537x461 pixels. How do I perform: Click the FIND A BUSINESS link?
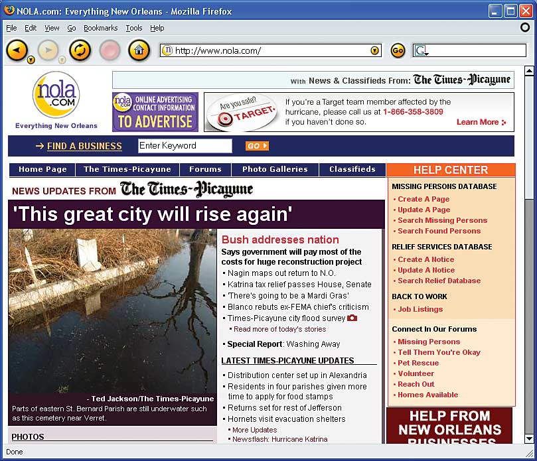click(x=84, y=146)
